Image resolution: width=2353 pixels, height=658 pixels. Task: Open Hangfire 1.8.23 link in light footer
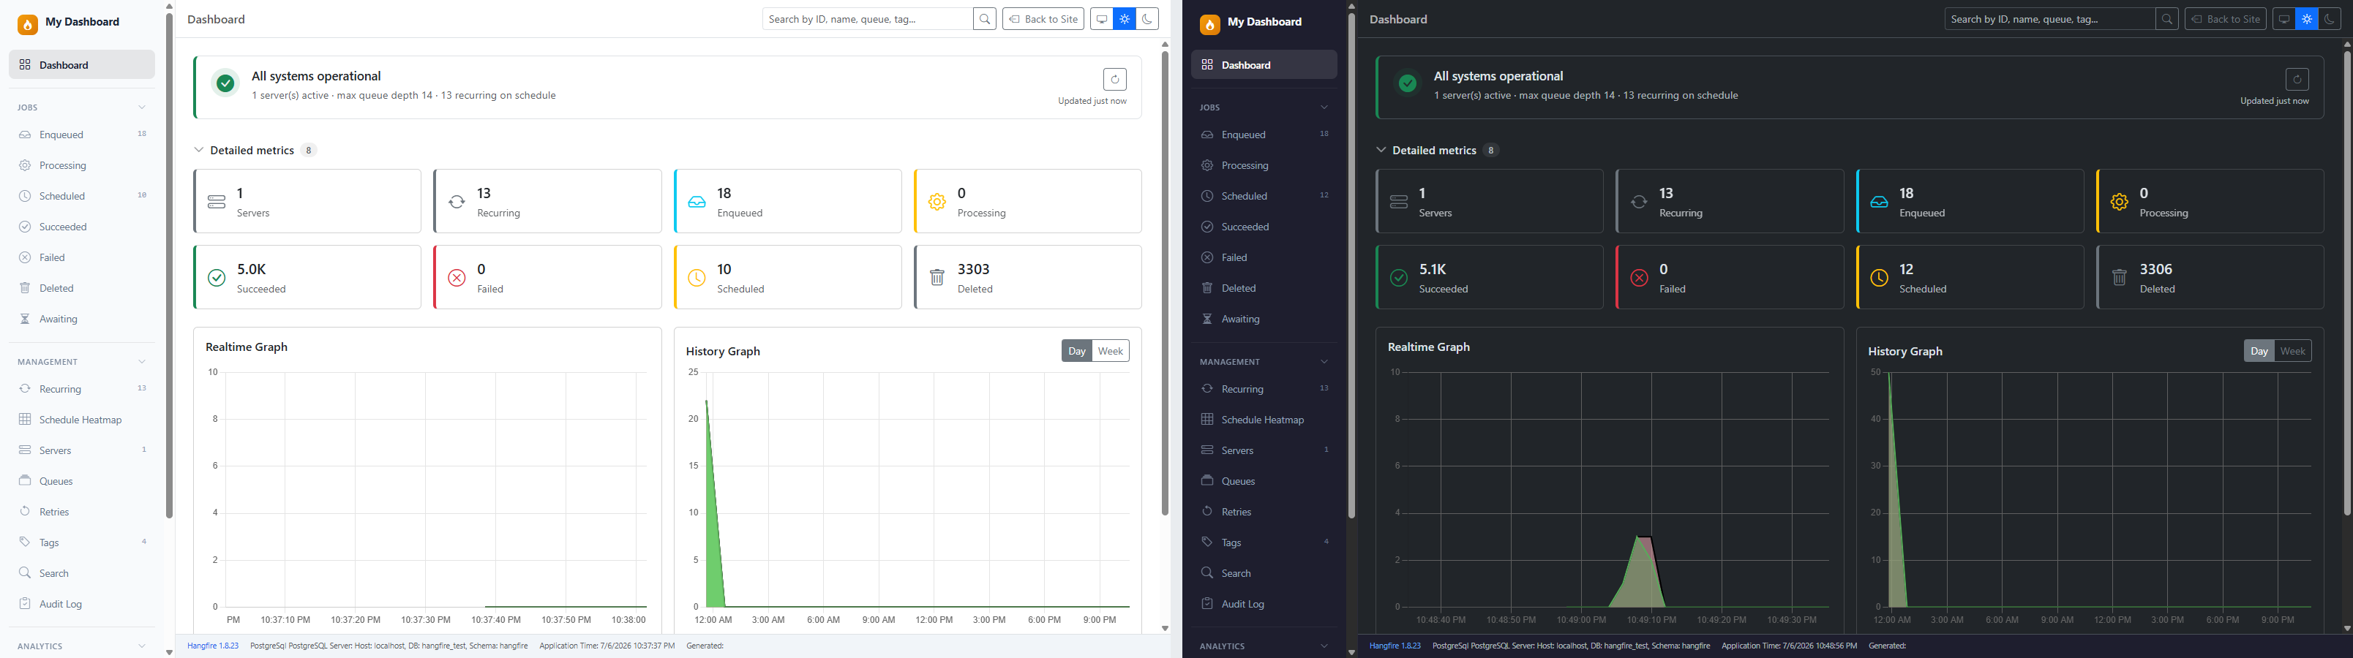[213, 646]
